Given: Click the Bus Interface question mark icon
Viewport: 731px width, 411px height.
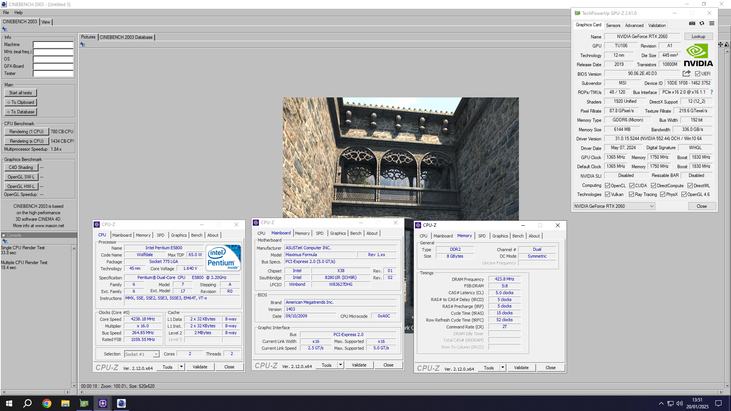Looking at the screenshot, I should (x=711, y=92).
